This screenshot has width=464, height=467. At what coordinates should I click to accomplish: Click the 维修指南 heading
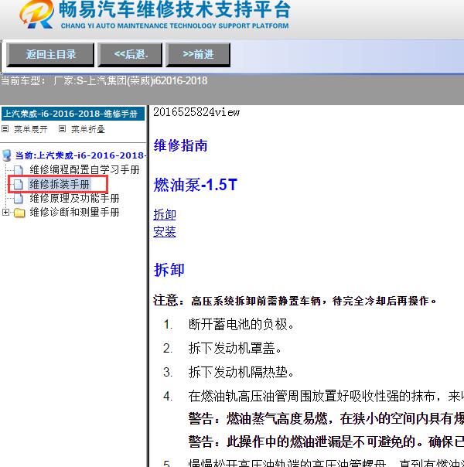click(x=180, y=145)
